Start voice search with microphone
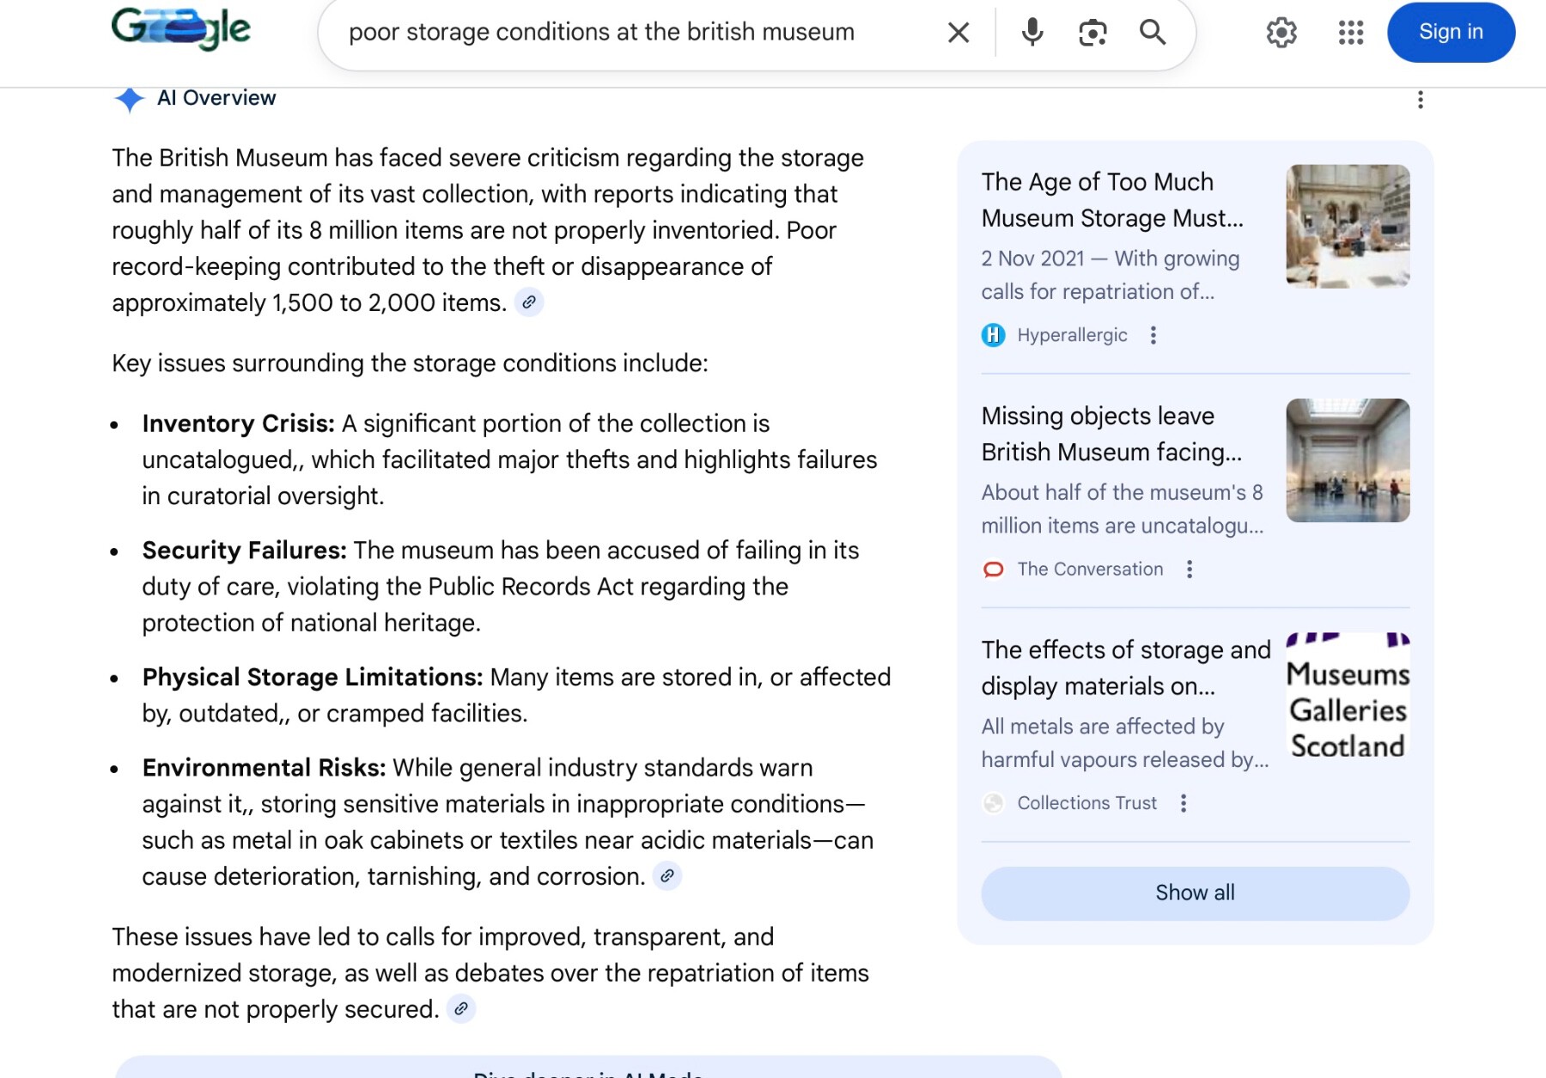Screen dimensions: 1546x1078 [x=1032, y=33]
